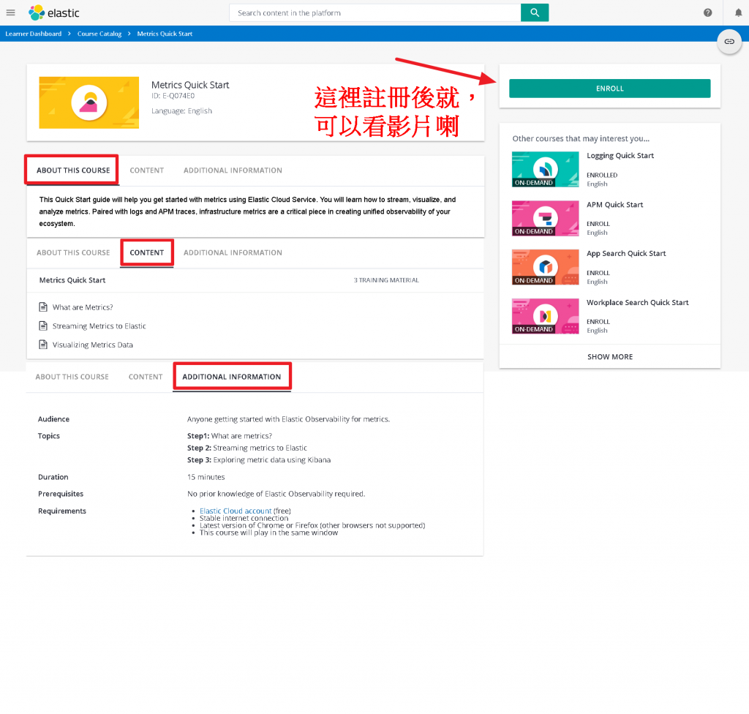
Task: Select highlighted ADDITIONAL INFORMATION tab above Audience
Action: 232,377
